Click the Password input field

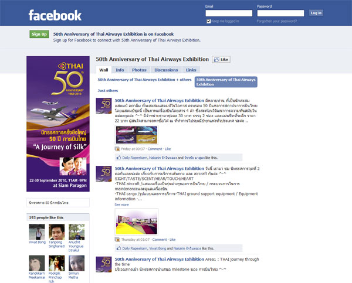280,13
